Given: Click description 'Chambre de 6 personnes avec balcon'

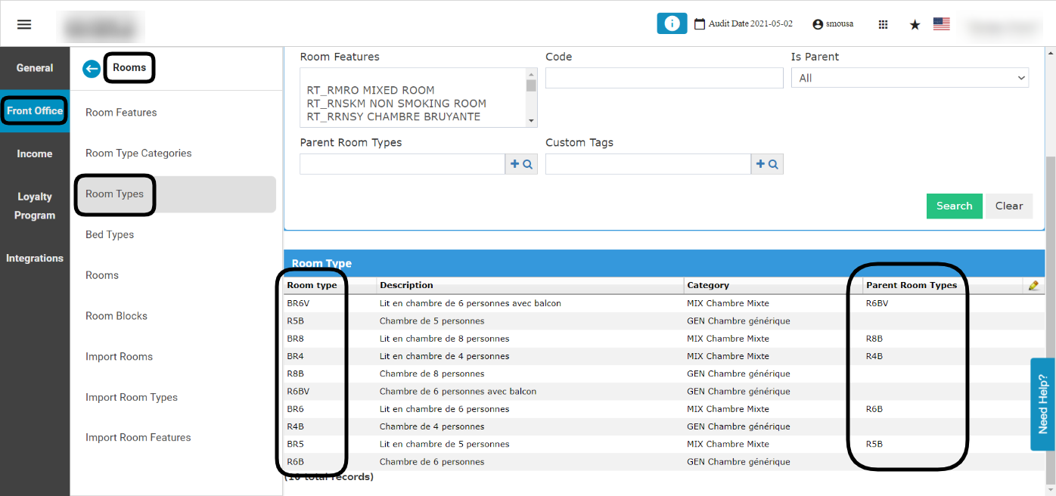Looking at the screenshot, I should pyautogui.click(x=458, y=392).
